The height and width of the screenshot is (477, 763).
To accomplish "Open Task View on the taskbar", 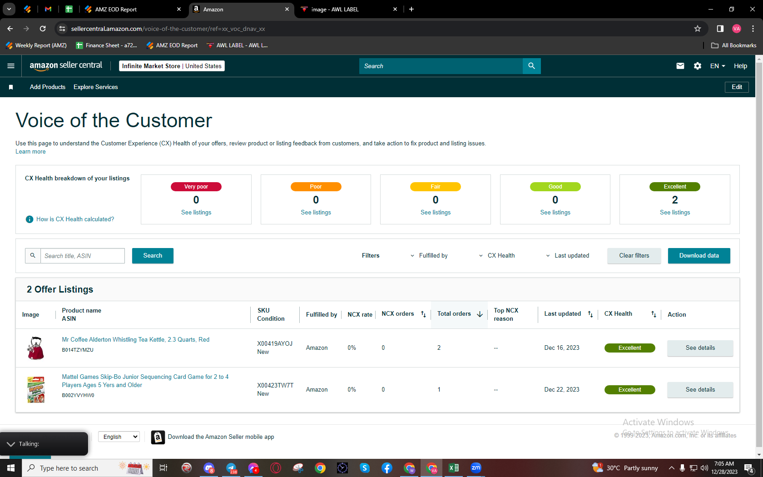I will pyautogui.click(x=163, y=468).
